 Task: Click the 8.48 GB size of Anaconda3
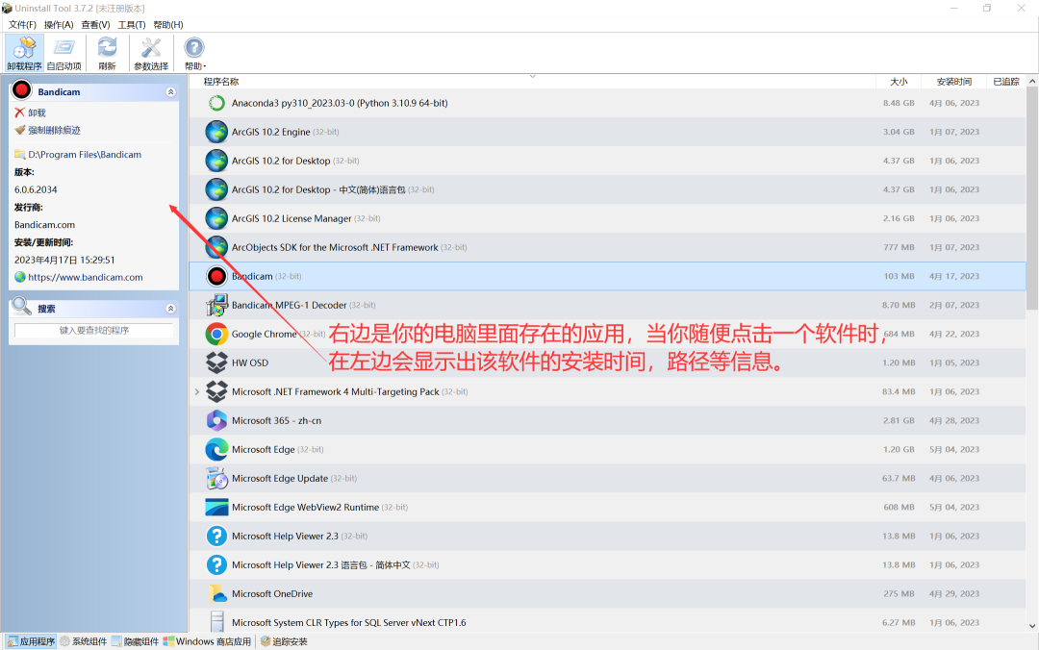pyautogui.click(x=899, y=103)
